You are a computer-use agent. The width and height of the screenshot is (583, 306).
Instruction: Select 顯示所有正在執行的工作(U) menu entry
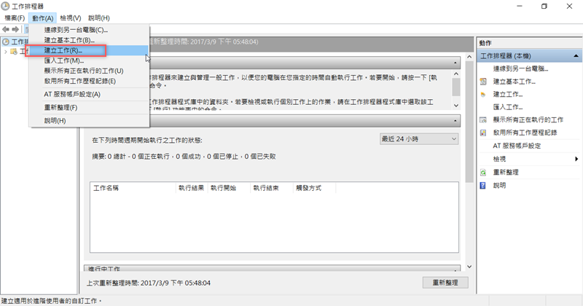89,71
